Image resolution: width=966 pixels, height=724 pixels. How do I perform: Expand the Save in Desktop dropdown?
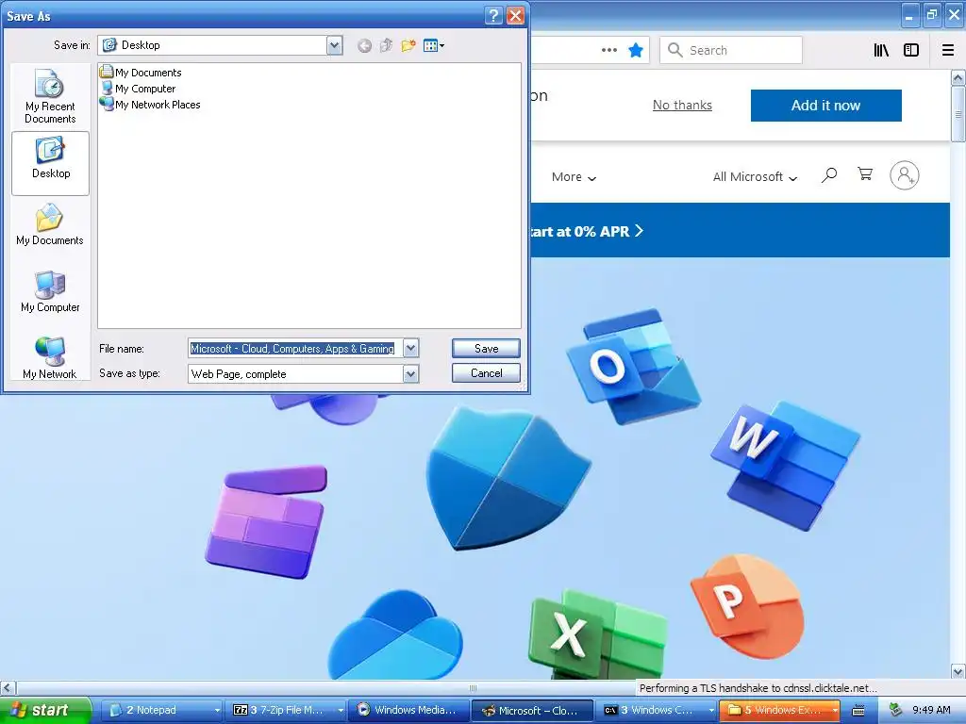point(335,45)
